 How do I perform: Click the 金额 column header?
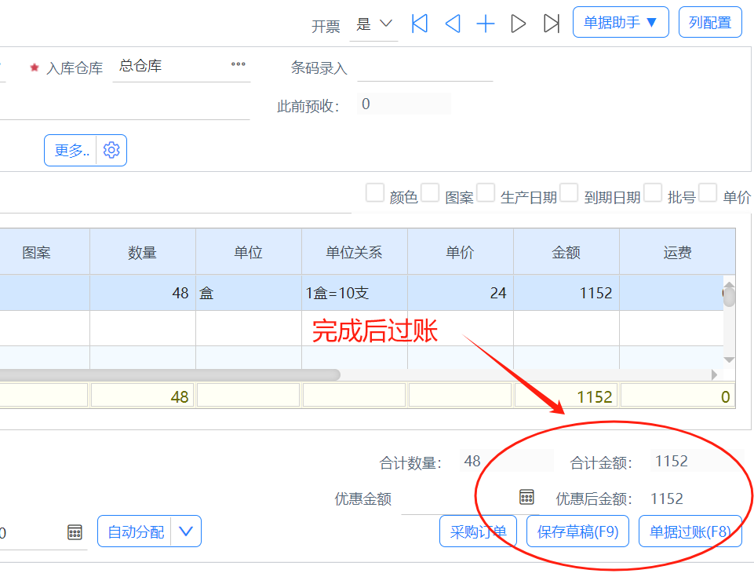[x=566, y=252]
